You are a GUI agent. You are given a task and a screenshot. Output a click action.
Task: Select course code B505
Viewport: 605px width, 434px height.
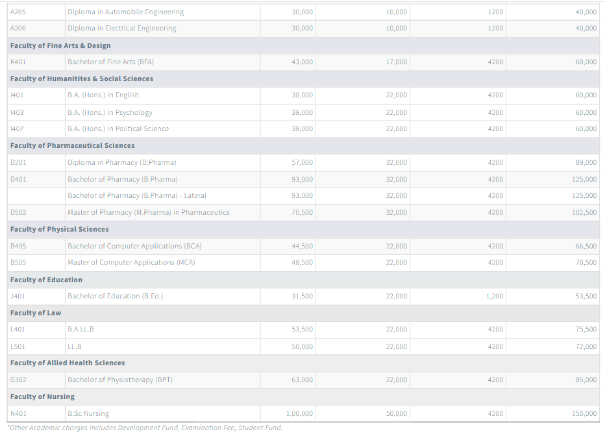18,262
